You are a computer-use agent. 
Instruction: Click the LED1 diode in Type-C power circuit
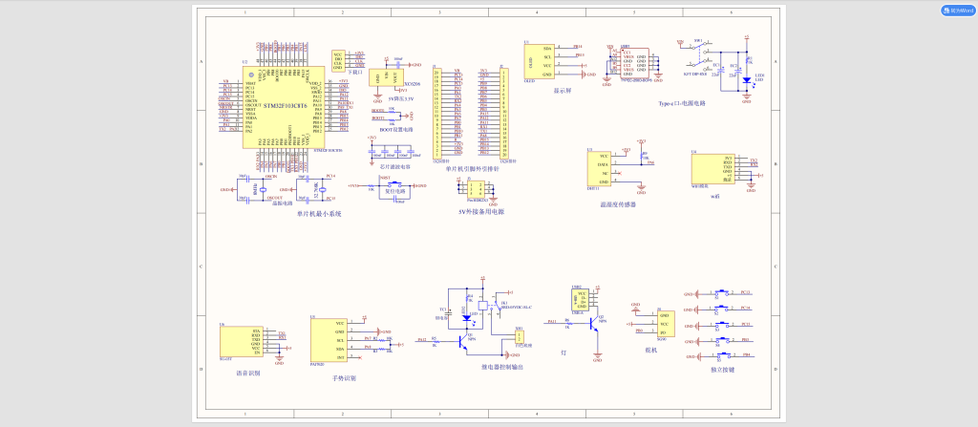746,80
